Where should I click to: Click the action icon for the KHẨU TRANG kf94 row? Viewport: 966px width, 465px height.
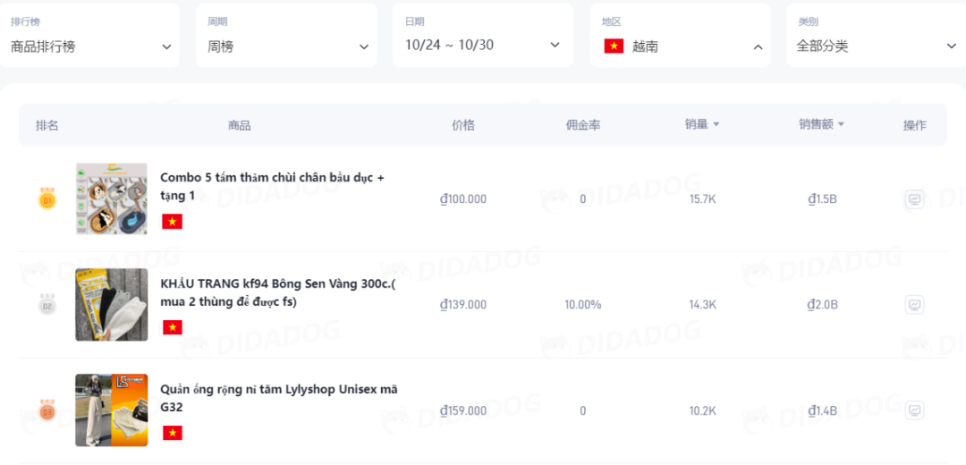(x=914, y=305)
